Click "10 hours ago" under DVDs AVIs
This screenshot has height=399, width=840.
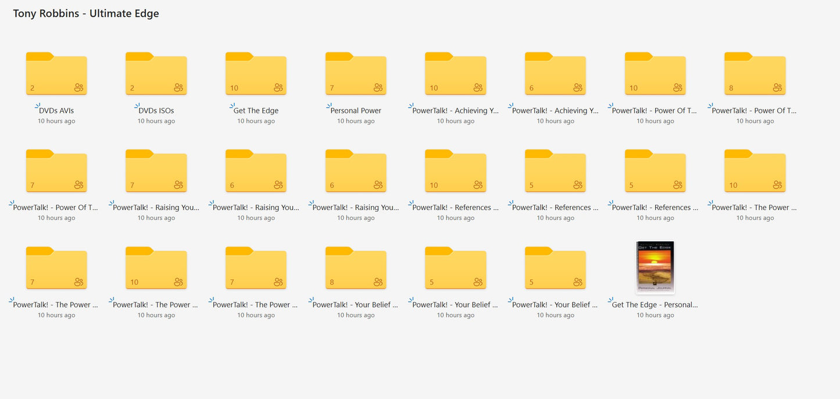pos(56,121)
